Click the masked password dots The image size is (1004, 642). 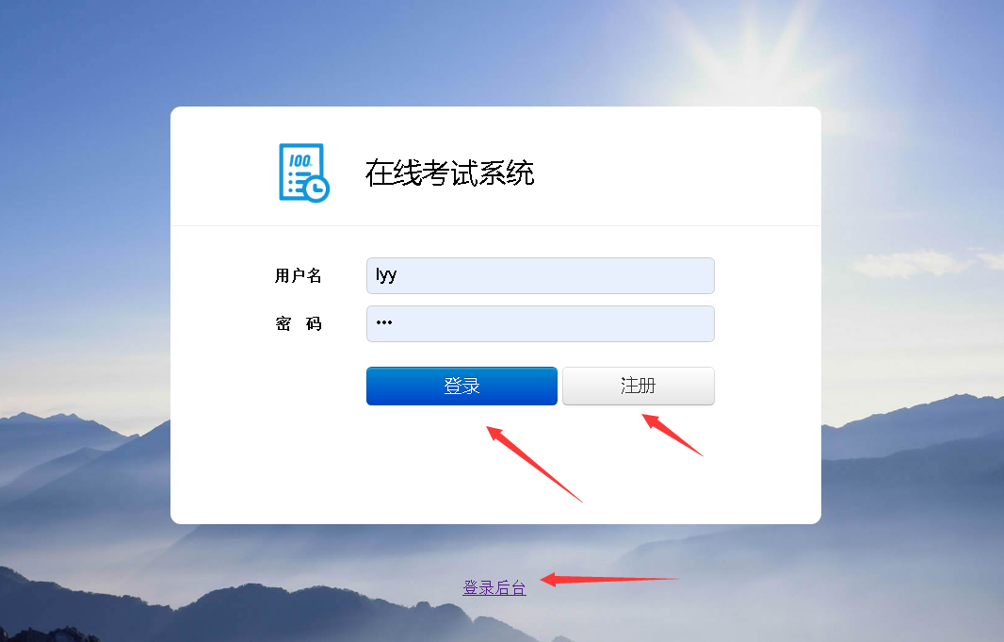(384, 322)
